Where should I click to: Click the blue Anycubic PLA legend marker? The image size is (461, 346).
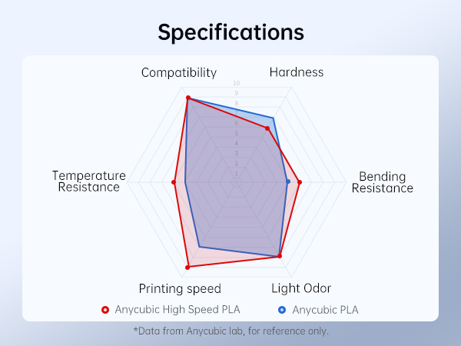point(282,310)
